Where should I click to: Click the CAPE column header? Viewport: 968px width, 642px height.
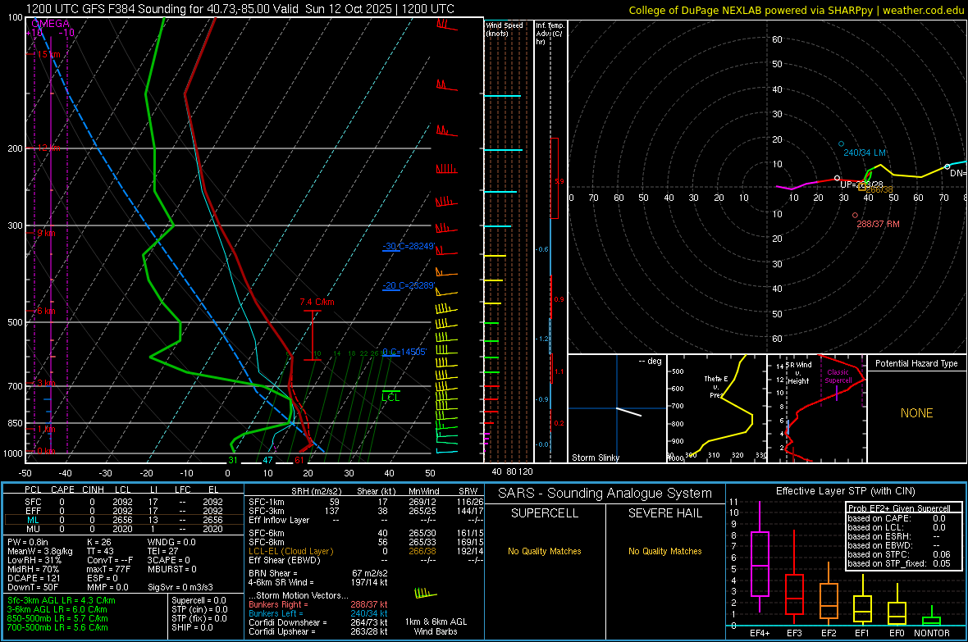[x=62, y=489]
